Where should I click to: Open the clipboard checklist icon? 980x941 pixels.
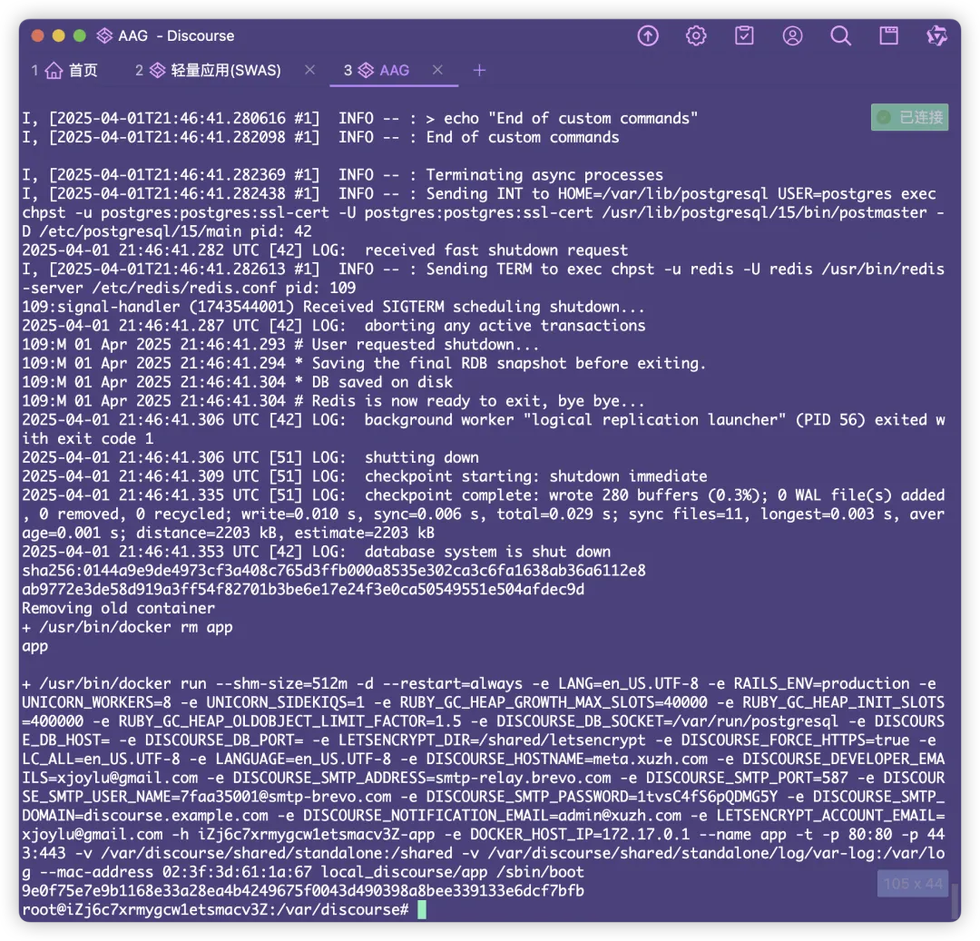click(x=744, y=35)
